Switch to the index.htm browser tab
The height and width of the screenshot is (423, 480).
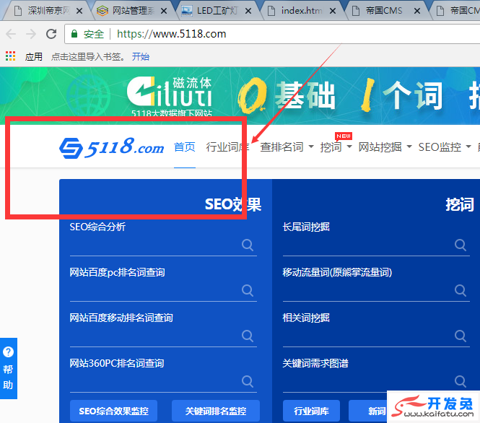coord(302,11)
